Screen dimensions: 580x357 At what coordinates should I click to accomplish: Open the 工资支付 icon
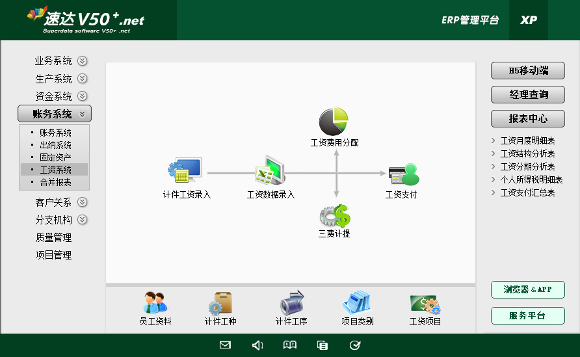[x=402, y=174]
